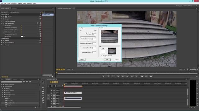This screenshot has height=111, width=199.
Task: Select the Slip tool in tools panel
Action: pos(43,94)
